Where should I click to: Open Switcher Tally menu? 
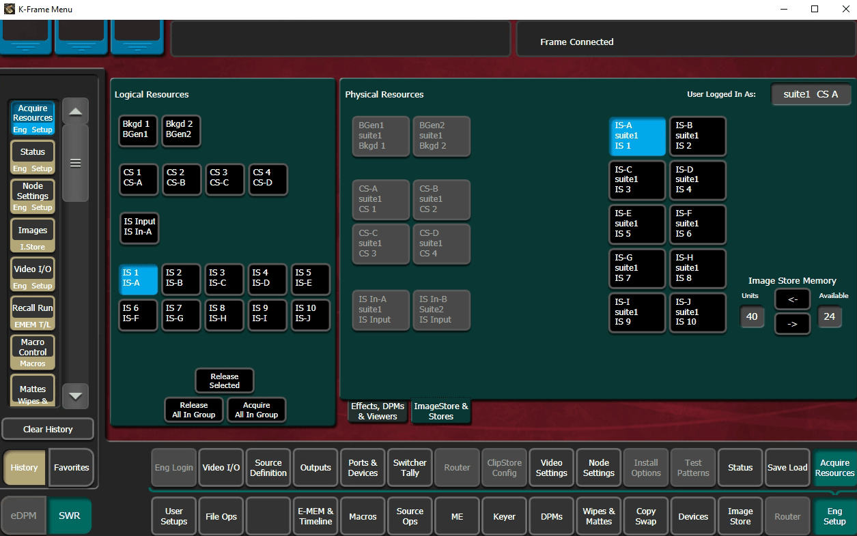tap(410, 468)
